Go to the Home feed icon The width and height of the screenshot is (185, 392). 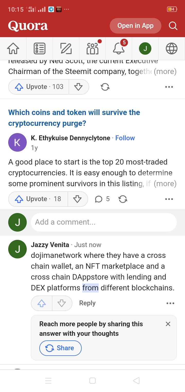coord(13,48)
